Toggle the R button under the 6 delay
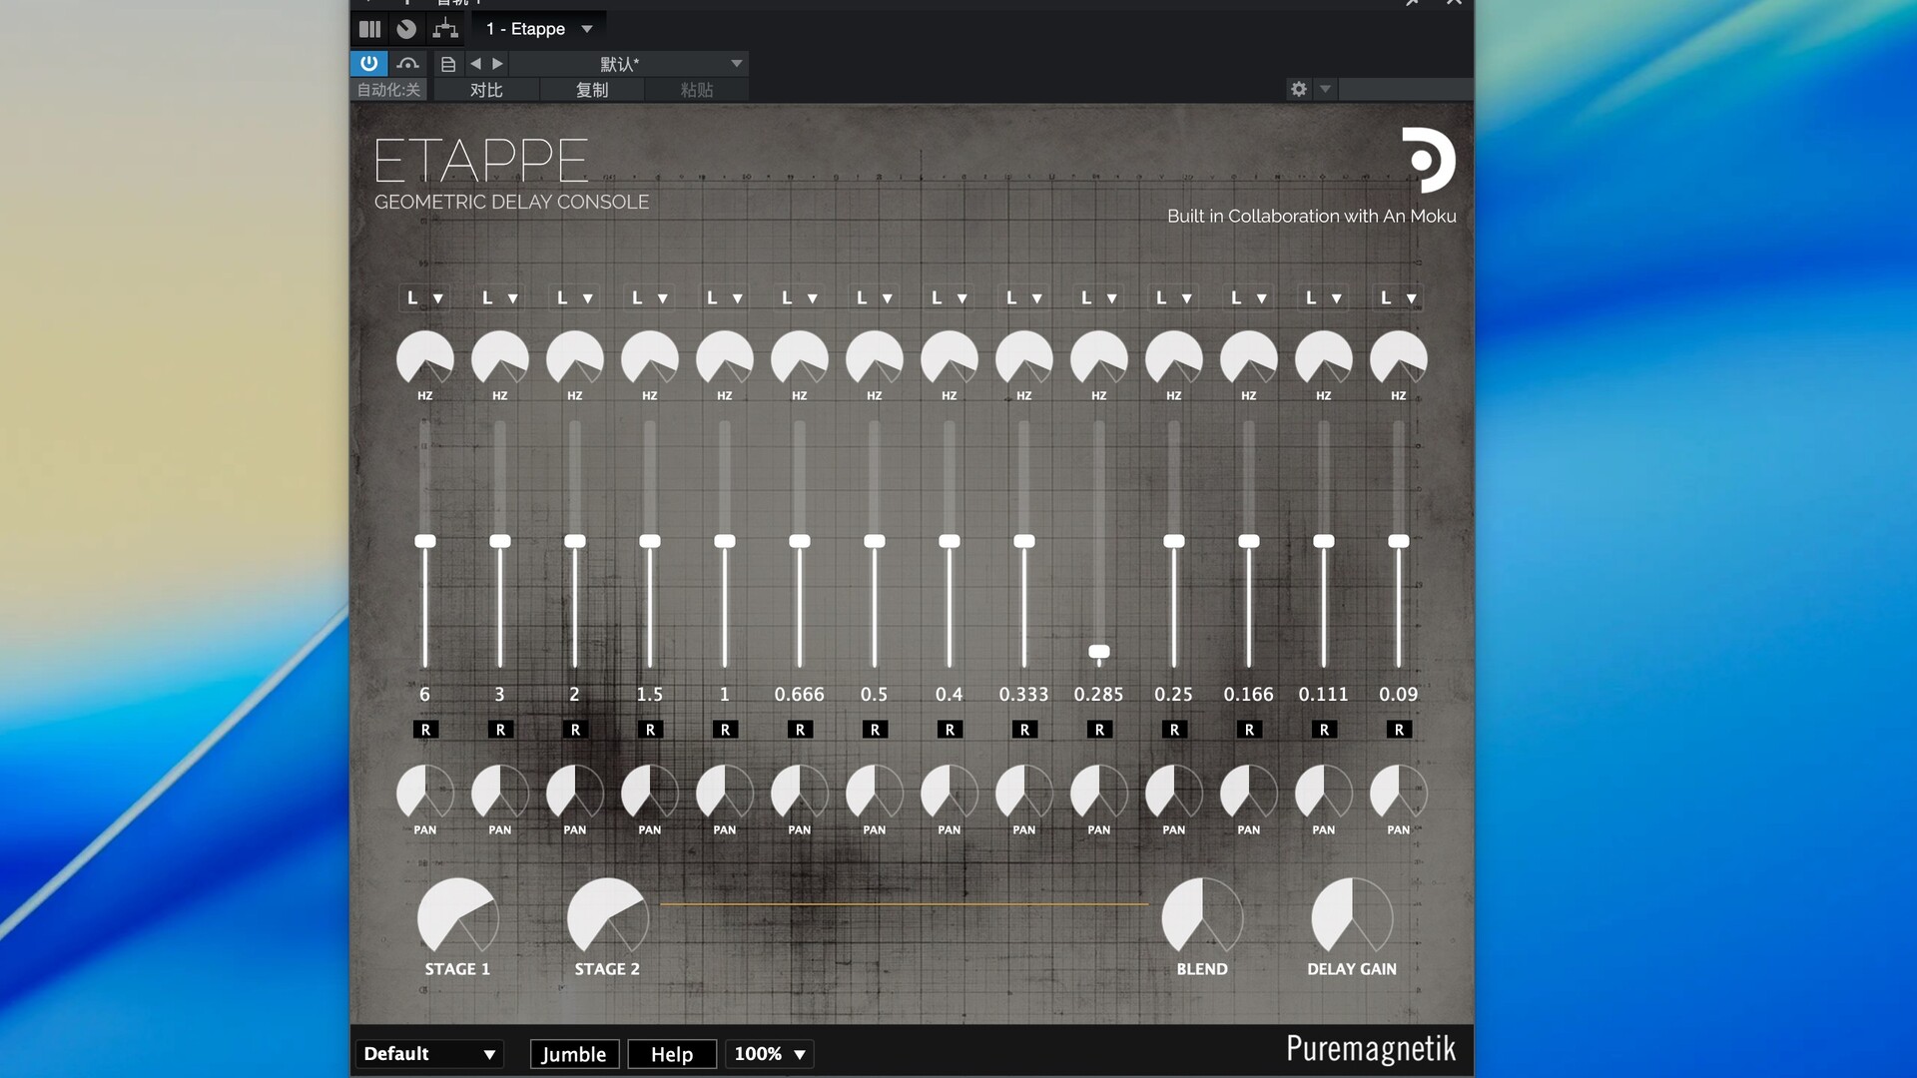Viewport: 1917px width, 1078px height. [x=425, y=730]
